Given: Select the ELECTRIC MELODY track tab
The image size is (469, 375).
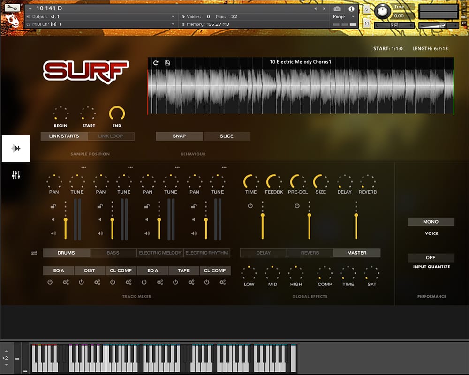Looking at the screenshot, I should (x=160, y=253).
